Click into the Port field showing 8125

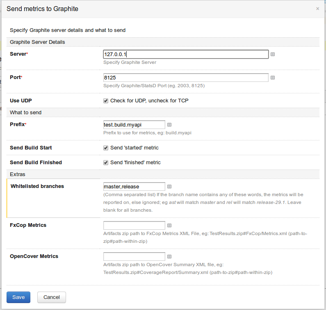(186, 77)
